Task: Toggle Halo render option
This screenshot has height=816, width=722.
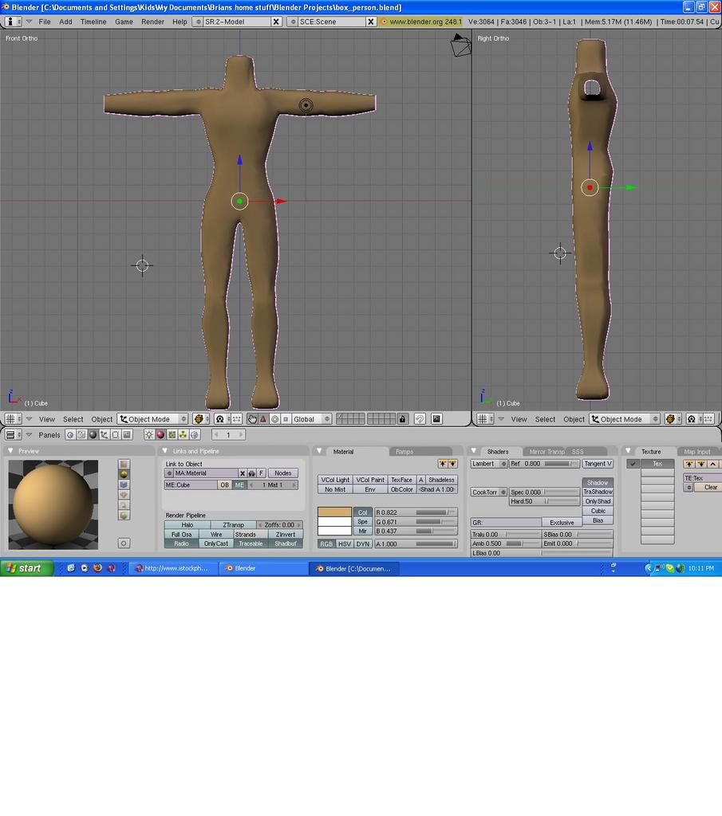Action: tap(187, 525)
